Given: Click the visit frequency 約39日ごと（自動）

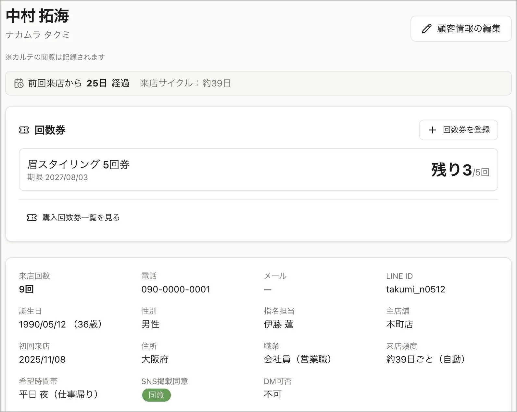Looking at the screenshot, I should tap(426, 359).
